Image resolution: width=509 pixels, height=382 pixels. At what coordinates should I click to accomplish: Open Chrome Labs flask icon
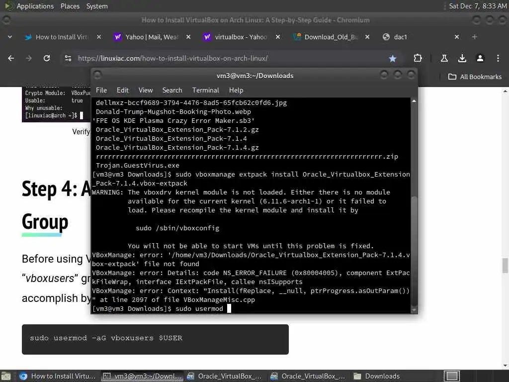coord(444,59)
